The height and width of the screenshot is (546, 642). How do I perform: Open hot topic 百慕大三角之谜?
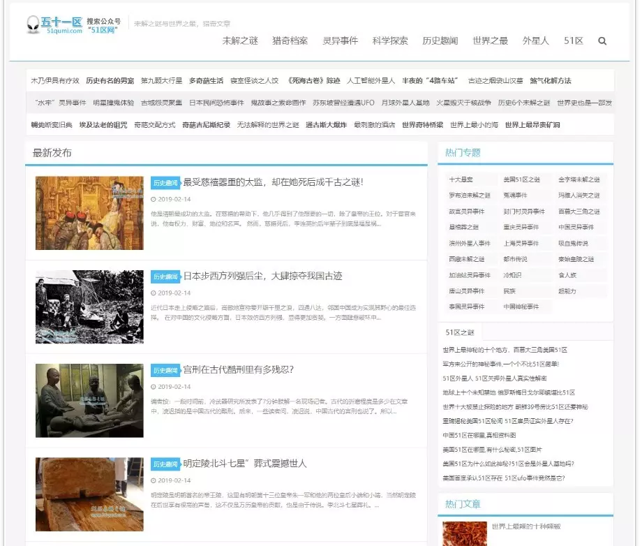click(x=579, y=212)
